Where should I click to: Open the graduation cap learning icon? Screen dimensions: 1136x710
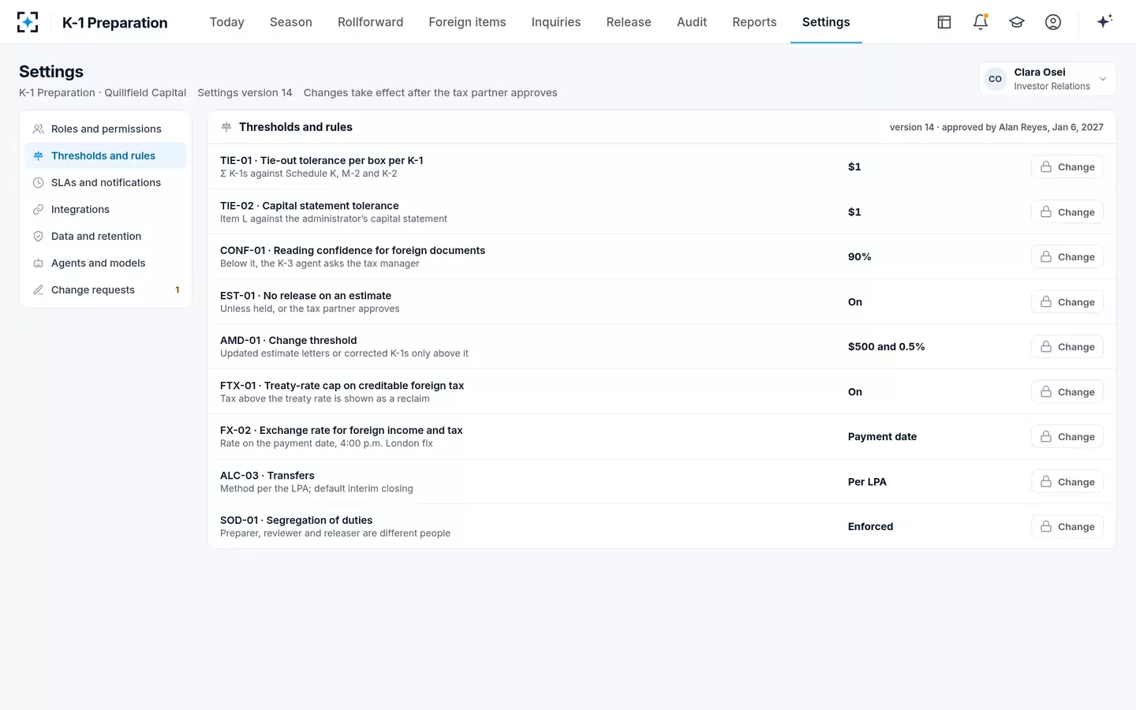click(x=1017, y=22)
